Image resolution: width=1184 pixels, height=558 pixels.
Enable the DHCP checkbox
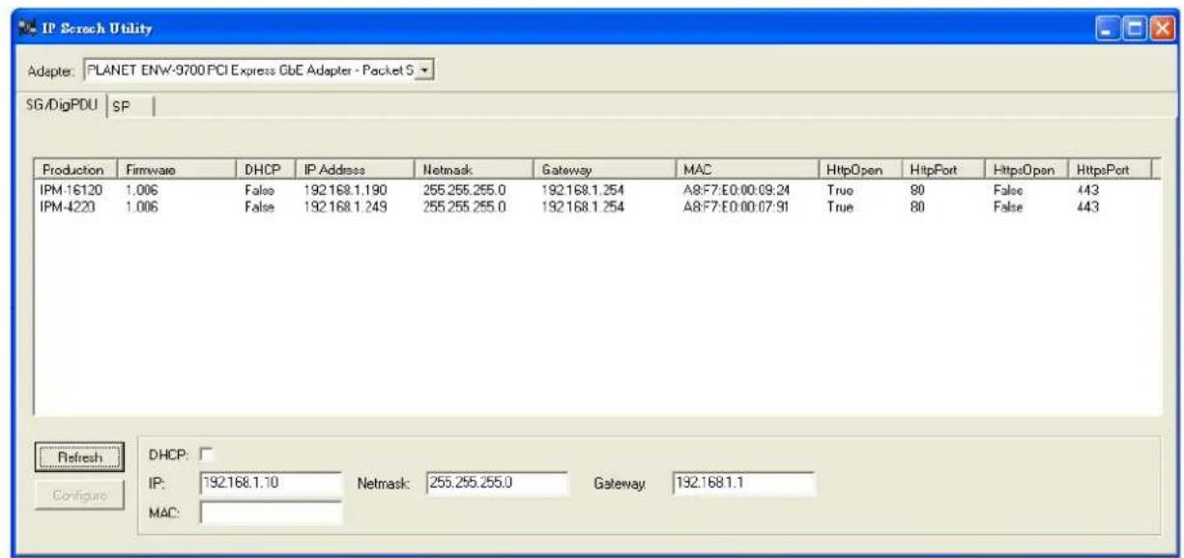pyautogui.click(x=204, y=453)
